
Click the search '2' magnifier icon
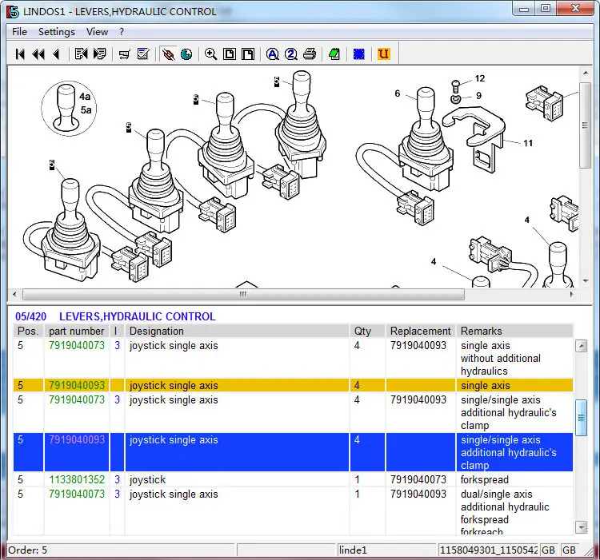(291, 54)
